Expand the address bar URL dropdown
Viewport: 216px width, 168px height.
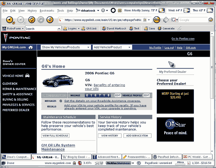tap(149, 20)
